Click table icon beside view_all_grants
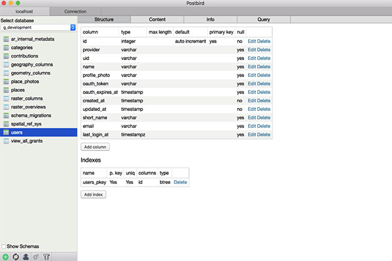This screenshot has width=392, height=261. 6,141
